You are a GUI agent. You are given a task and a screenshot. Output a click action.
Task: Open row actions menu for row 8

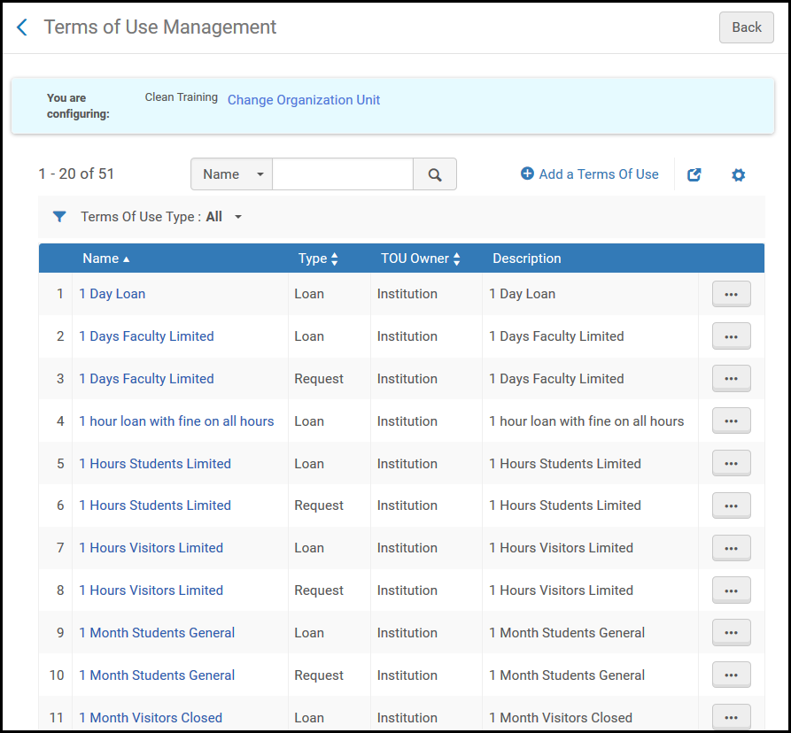(x=731, y=590)
